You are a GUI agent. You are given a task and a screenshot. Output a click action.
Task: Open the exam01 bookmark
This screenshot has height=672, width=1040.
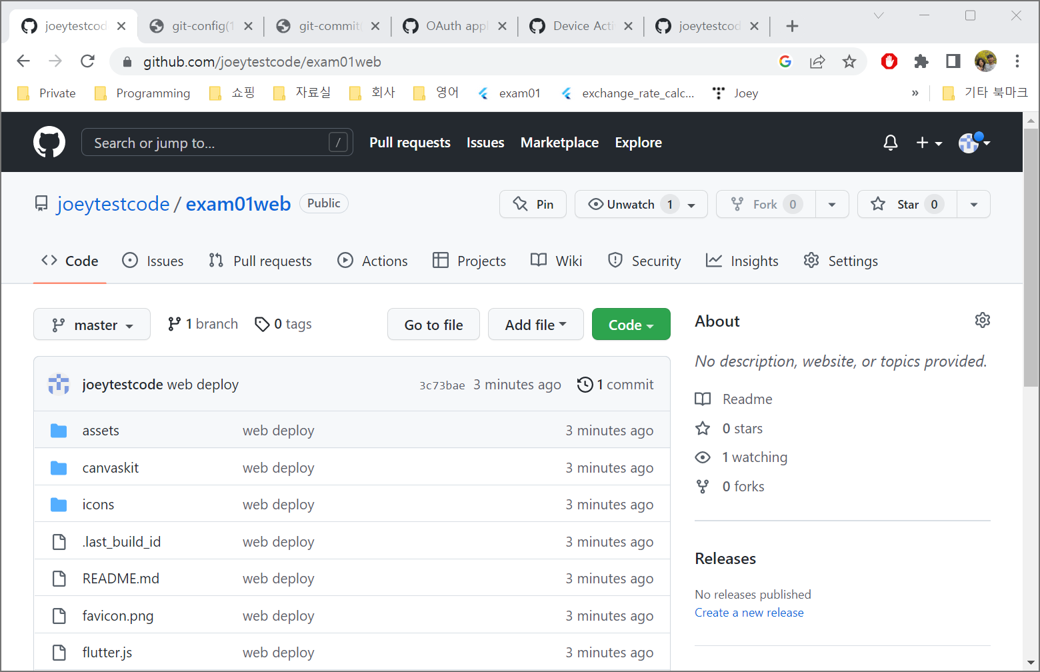(509, 93)
